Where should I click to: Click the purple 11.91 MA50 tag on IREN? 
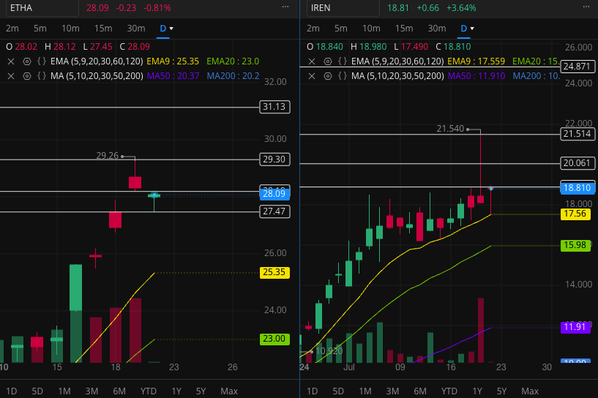click(575, 327)
